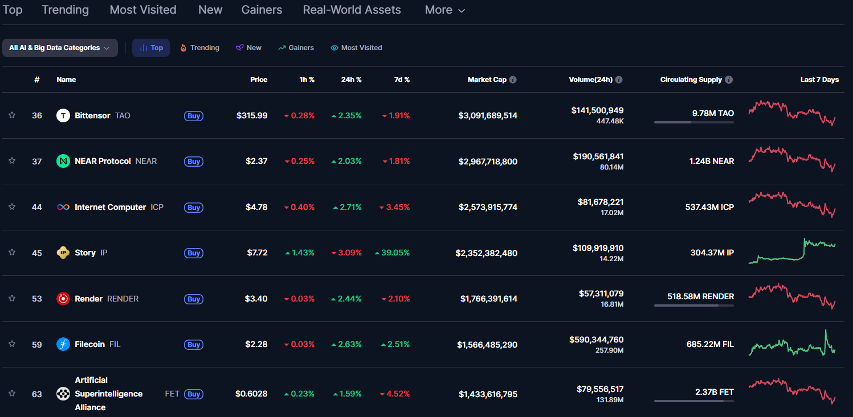The width and height of the screenshot is (853, 417).
Task: Sort table by the # rank column
Action: pyautogui.click(x=37, y=80)
